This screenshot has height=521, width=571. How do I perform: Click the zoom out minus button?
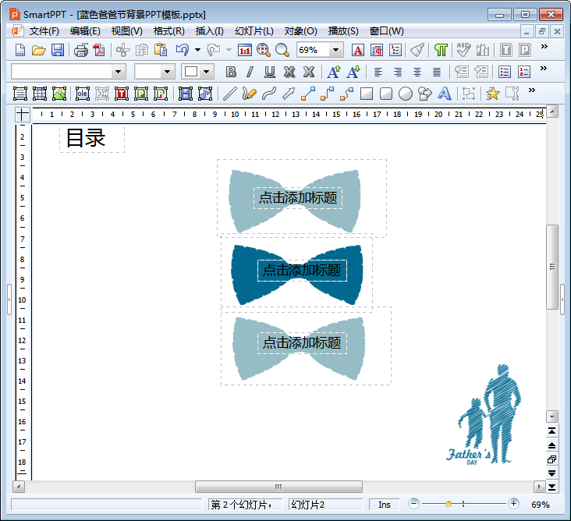pos(413,504)
